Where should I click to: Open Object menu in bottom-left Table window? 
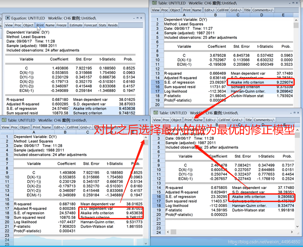[25, 127]
